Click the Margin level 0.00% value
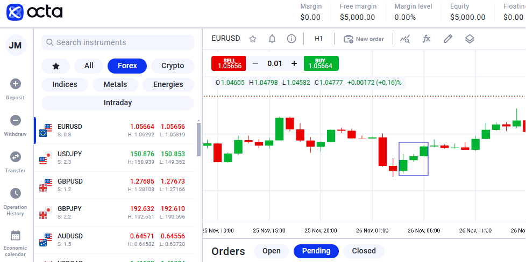Screen dimensions: 526x262 tap(405, 17)
